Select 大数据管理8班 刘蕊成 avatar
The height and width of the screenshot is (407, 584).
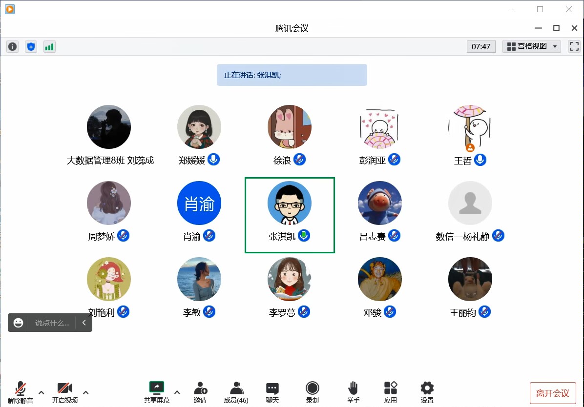pos(109,126)
